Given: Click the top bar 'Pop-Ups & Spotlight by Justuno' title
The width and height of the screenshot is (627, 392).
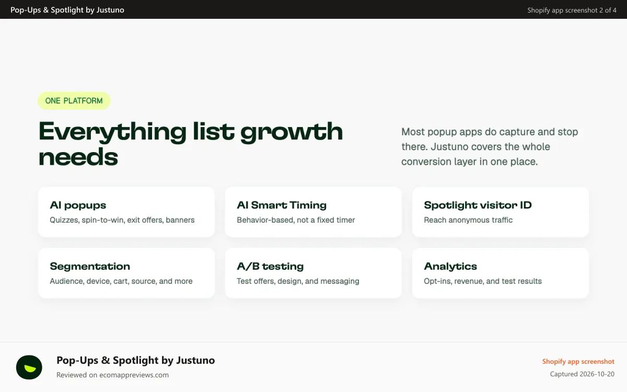Looking at the screenshot, I should (67, 9).
